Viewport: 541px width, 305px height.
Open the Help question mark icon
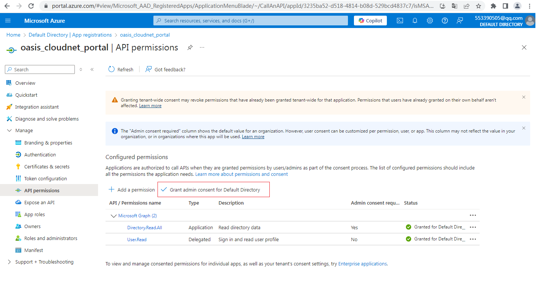(445, 21)
